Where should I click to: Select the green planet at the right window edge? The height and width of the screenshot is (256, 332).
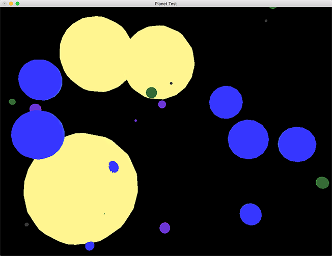[322, 183]
